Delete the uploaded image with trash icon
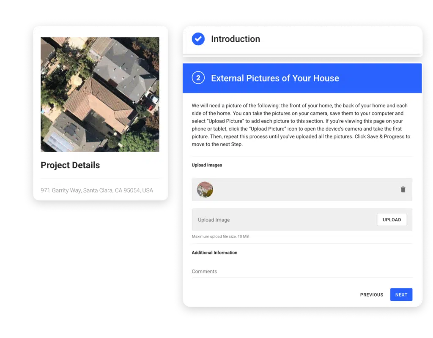 tap(403, 190)
